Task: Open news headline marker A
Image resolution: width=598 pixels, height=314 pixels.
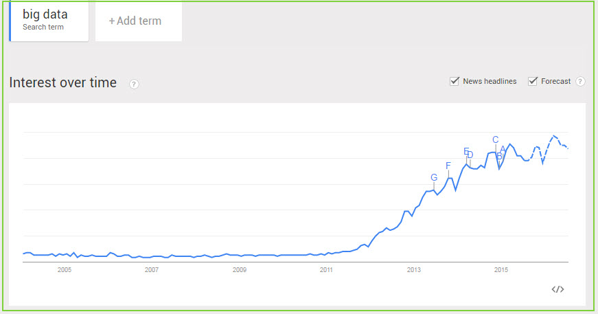Action: [x=503, y=149]
